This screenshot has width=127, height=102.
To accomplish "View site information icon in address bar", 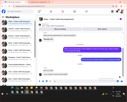I will pyautogui.click(x=13, y=6).
